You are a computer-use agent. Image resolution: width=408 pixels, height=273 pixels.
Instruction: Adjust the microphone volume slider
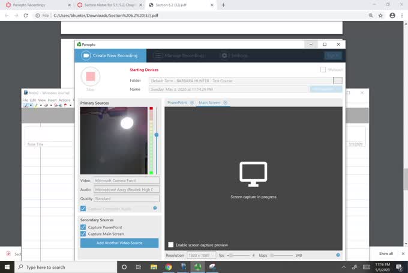(x=157, y=135)
